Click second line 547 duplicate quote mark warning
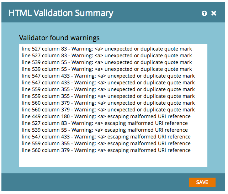This screenshot has width=228, height=194. pyautogui.click(x=108, y=83)
